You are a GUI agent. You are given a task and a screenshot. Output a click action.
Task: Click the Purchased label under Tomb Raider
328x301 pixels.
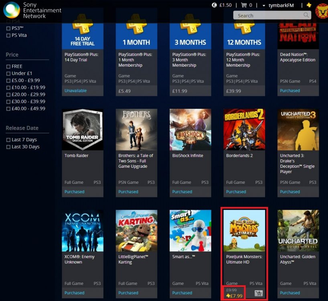[75, 192]
